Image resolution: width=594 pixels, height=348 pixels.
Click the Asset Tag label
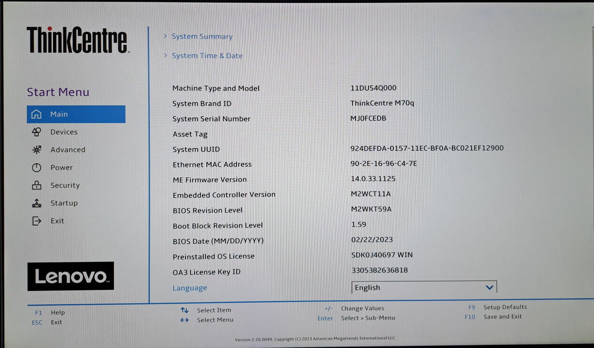pyautogui.click(x=190, y=134)
